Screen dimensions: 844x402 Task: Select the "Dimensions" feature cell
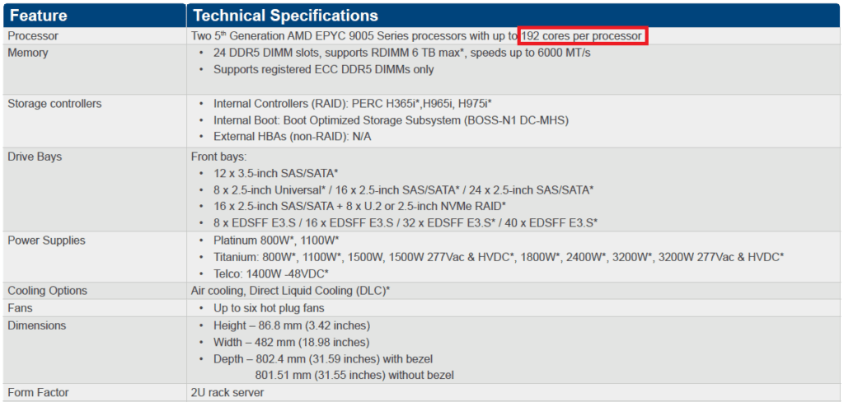pyautogui.click(x=95, y=350)
